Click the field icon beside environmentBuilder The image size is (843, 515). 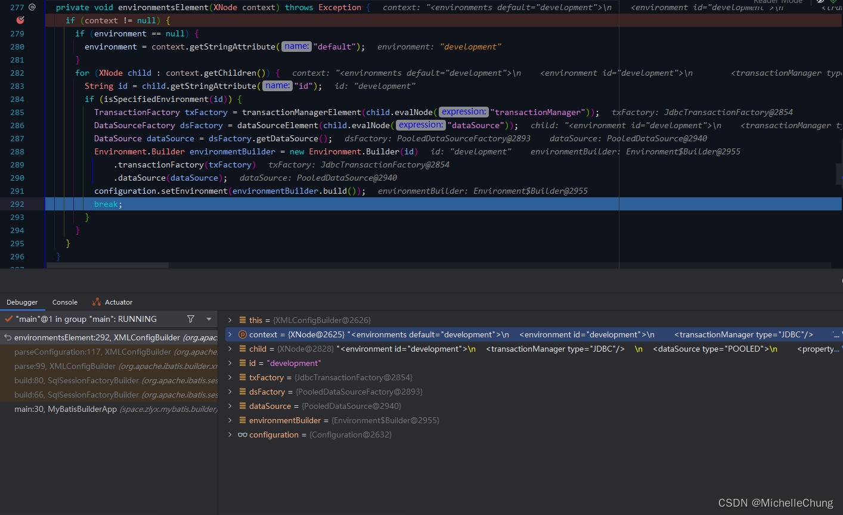(243, 420)
